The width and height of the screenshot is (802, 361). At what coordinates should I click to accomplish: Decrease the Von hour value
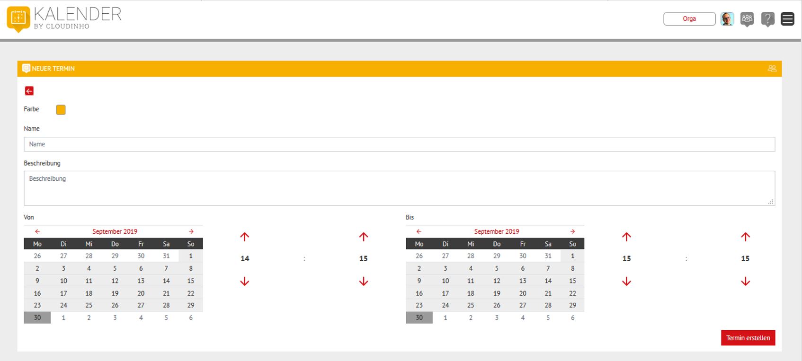click(x=245, y=282)
